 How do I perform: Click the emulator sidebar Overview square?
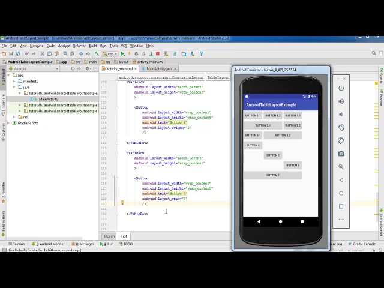(x=341, y=206)
